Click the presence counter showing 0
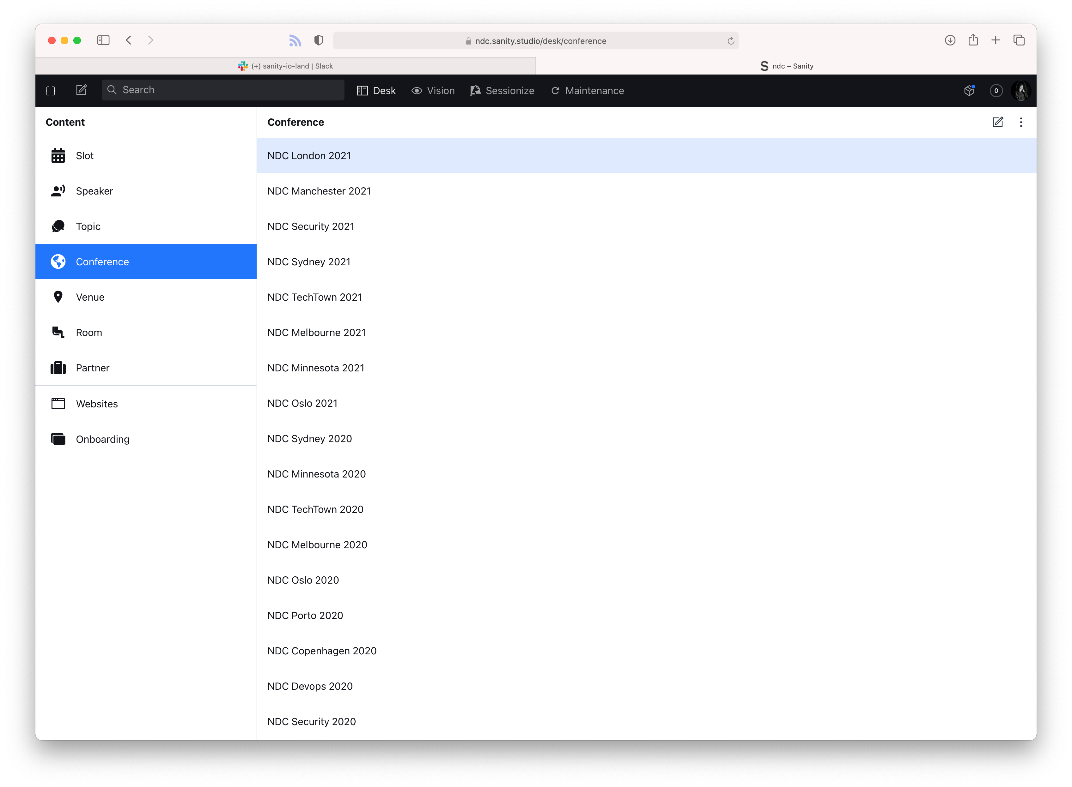 click(x=996, y=91)
